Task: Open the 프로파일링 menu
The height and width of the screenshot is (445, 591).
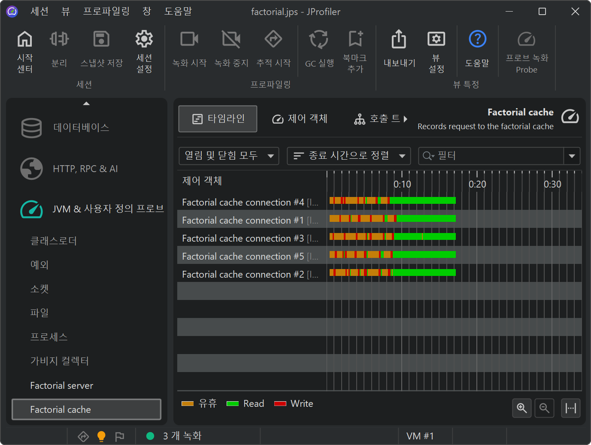Action: tap(106, 12)
